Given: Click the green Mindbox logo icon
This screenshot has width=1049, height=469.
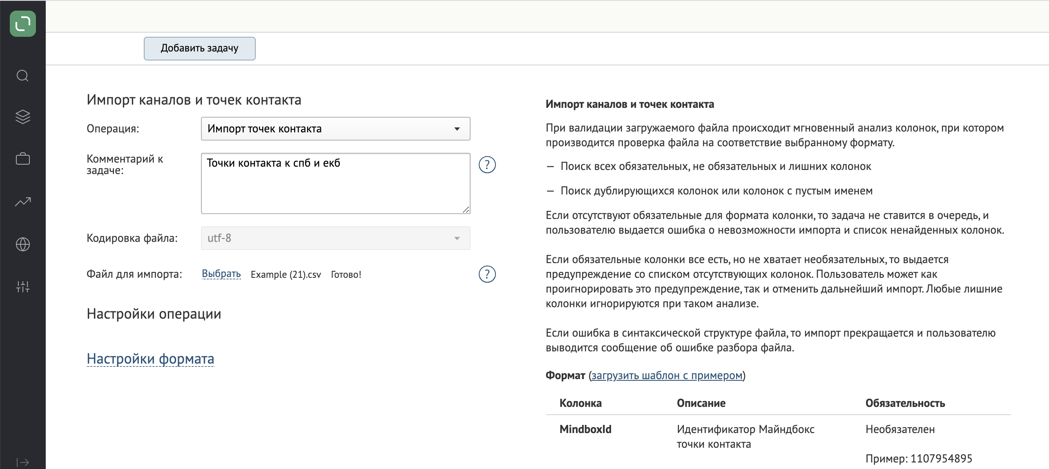Looking at the screenshot, I should coord(23,24).
